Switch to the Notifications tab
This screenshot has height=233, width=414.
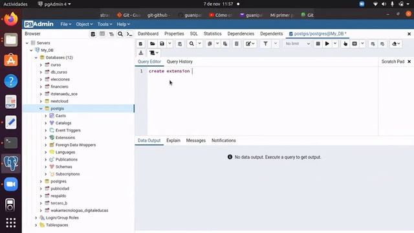coord(224,140)
